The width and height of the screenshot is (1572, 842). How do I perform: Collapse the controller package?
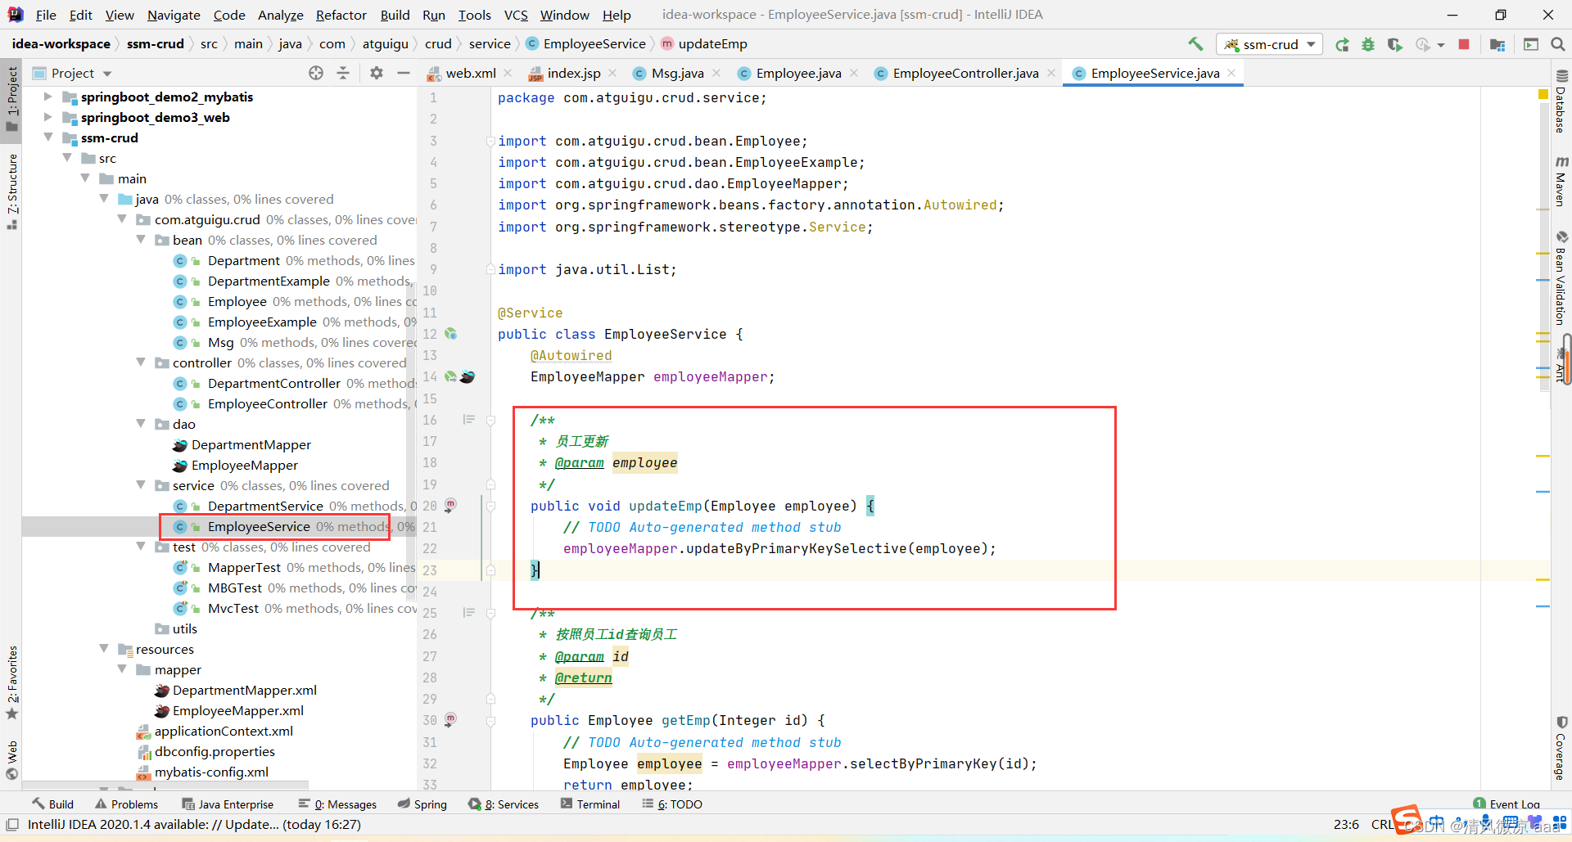pos(141,362)
